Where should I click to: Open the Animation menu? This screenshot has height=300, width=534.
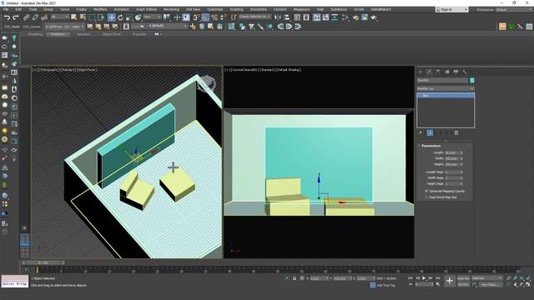click(x=121, y=9)
